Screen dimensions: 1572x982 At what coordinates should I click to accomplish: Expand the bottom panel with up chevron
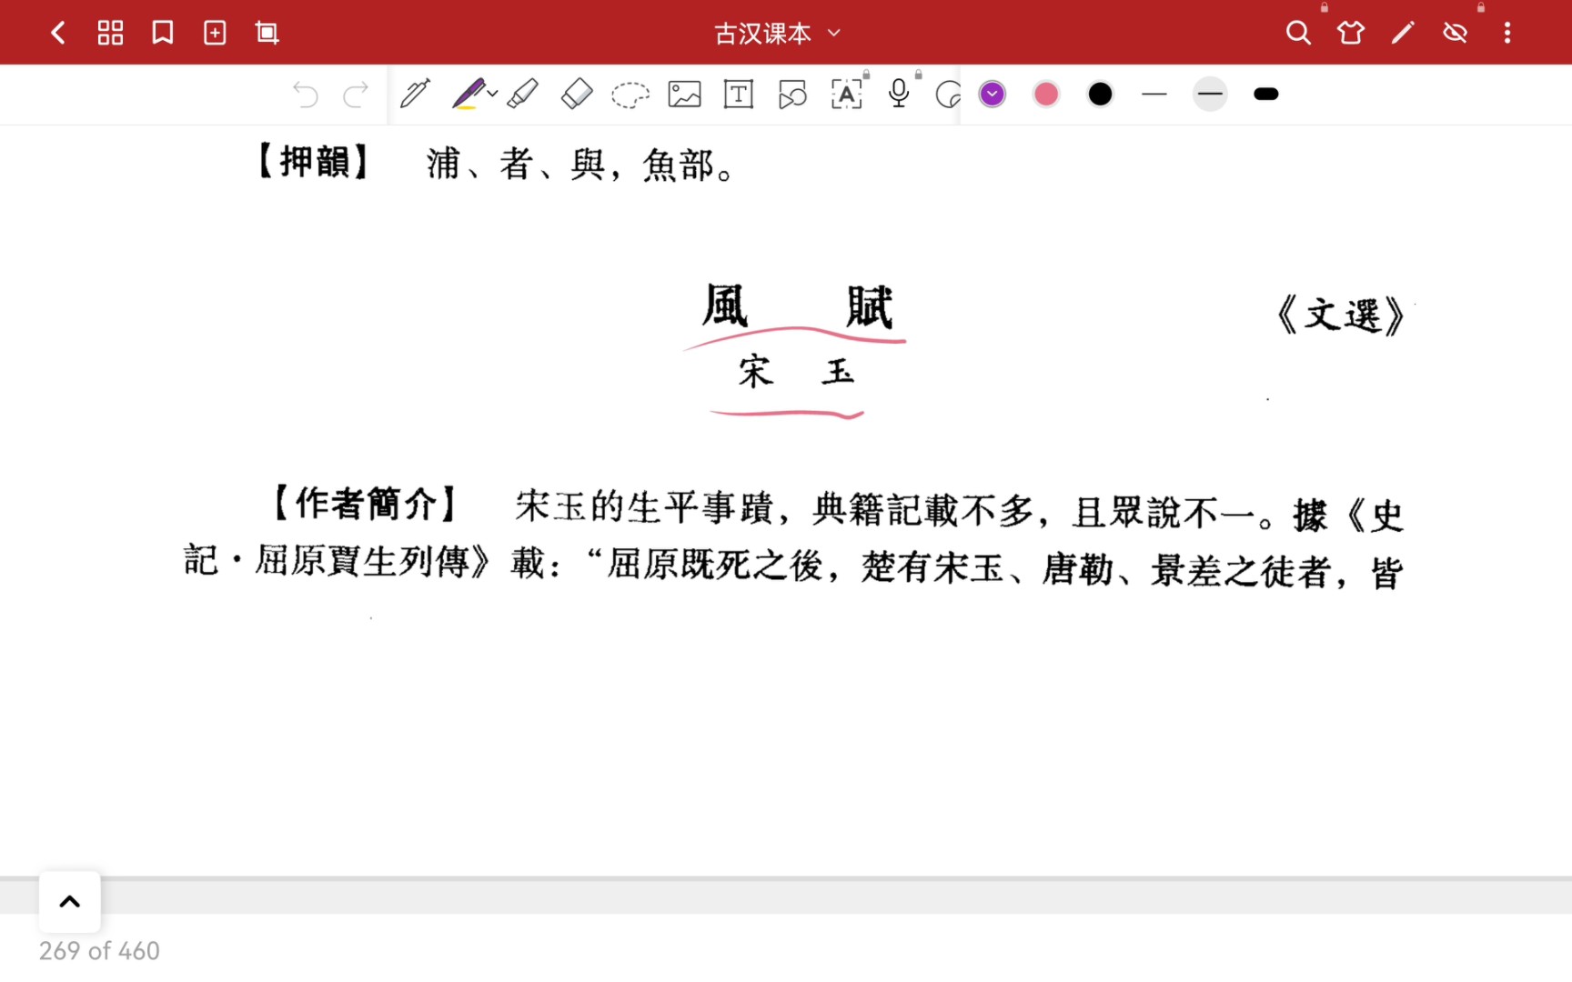[70, 902]
